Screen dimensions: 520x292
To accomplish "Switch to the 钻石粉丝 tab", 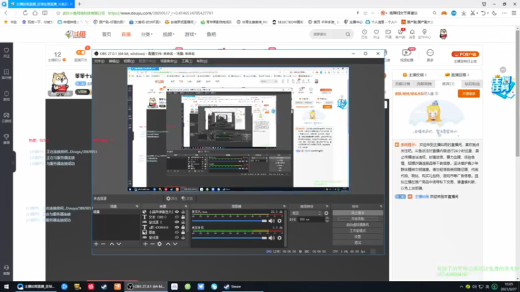I will 472,84.
